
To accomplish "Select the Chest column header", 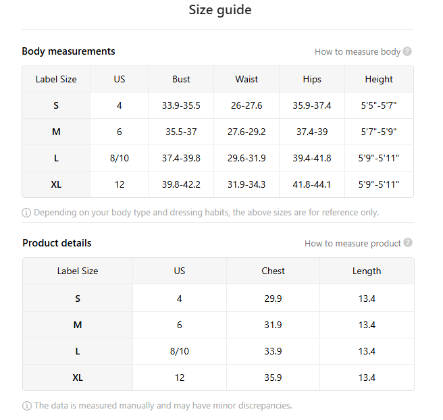I will coord(273,271).
